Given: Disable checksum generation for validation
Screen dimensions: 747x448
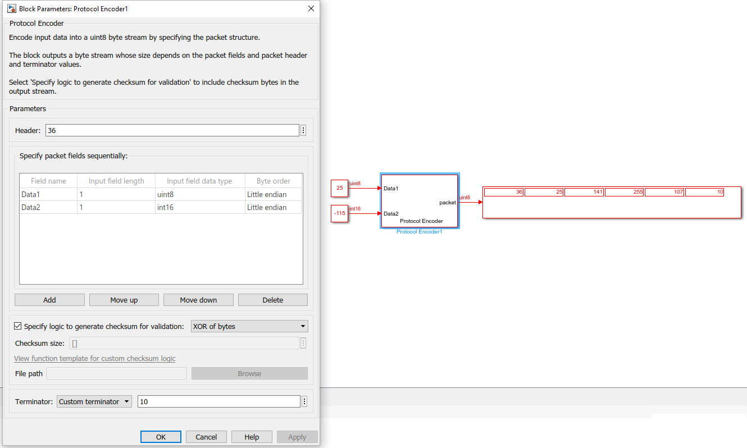Looking at the screenshot, I should tap(17, 326).
